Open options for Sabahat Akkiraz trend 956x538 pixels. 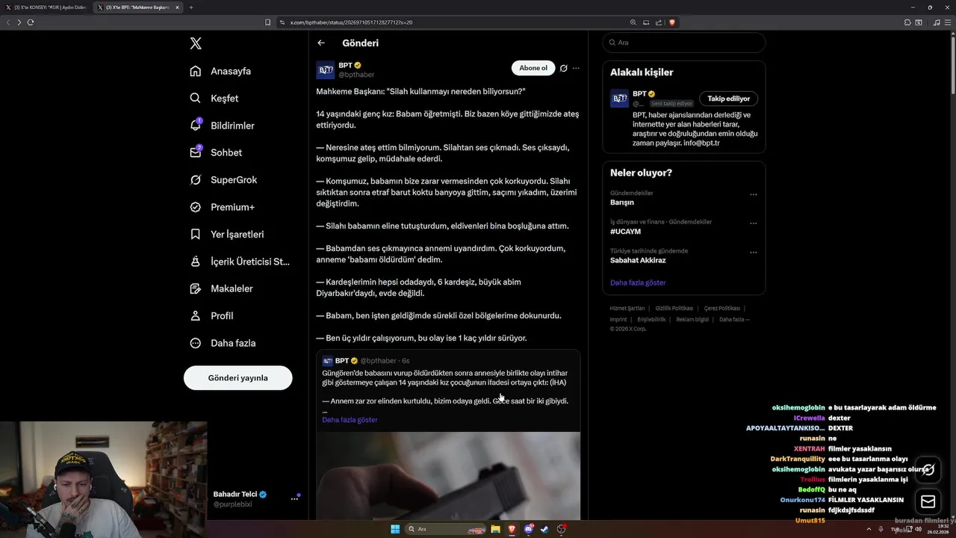(x=754, y=252)
